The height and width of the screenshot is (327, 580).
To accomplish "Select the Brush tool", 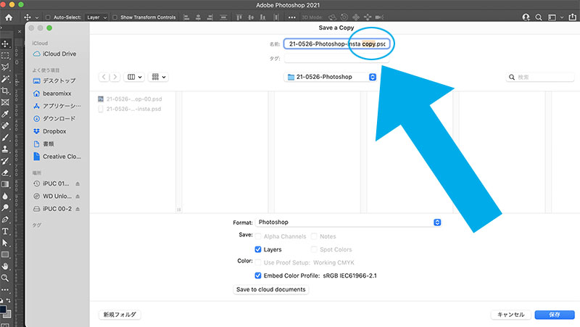I will click(5, 138).
